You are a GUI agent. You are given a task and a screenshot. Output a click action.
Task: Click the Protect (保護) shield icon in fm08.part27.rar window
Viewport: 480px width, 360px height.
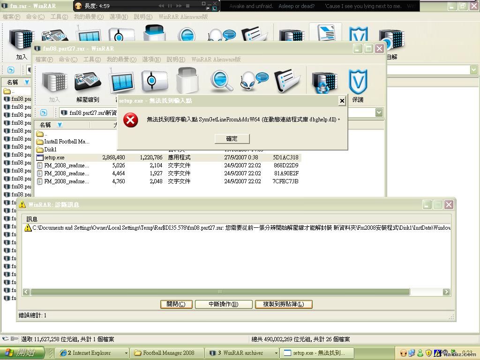(x=358, y=82)
